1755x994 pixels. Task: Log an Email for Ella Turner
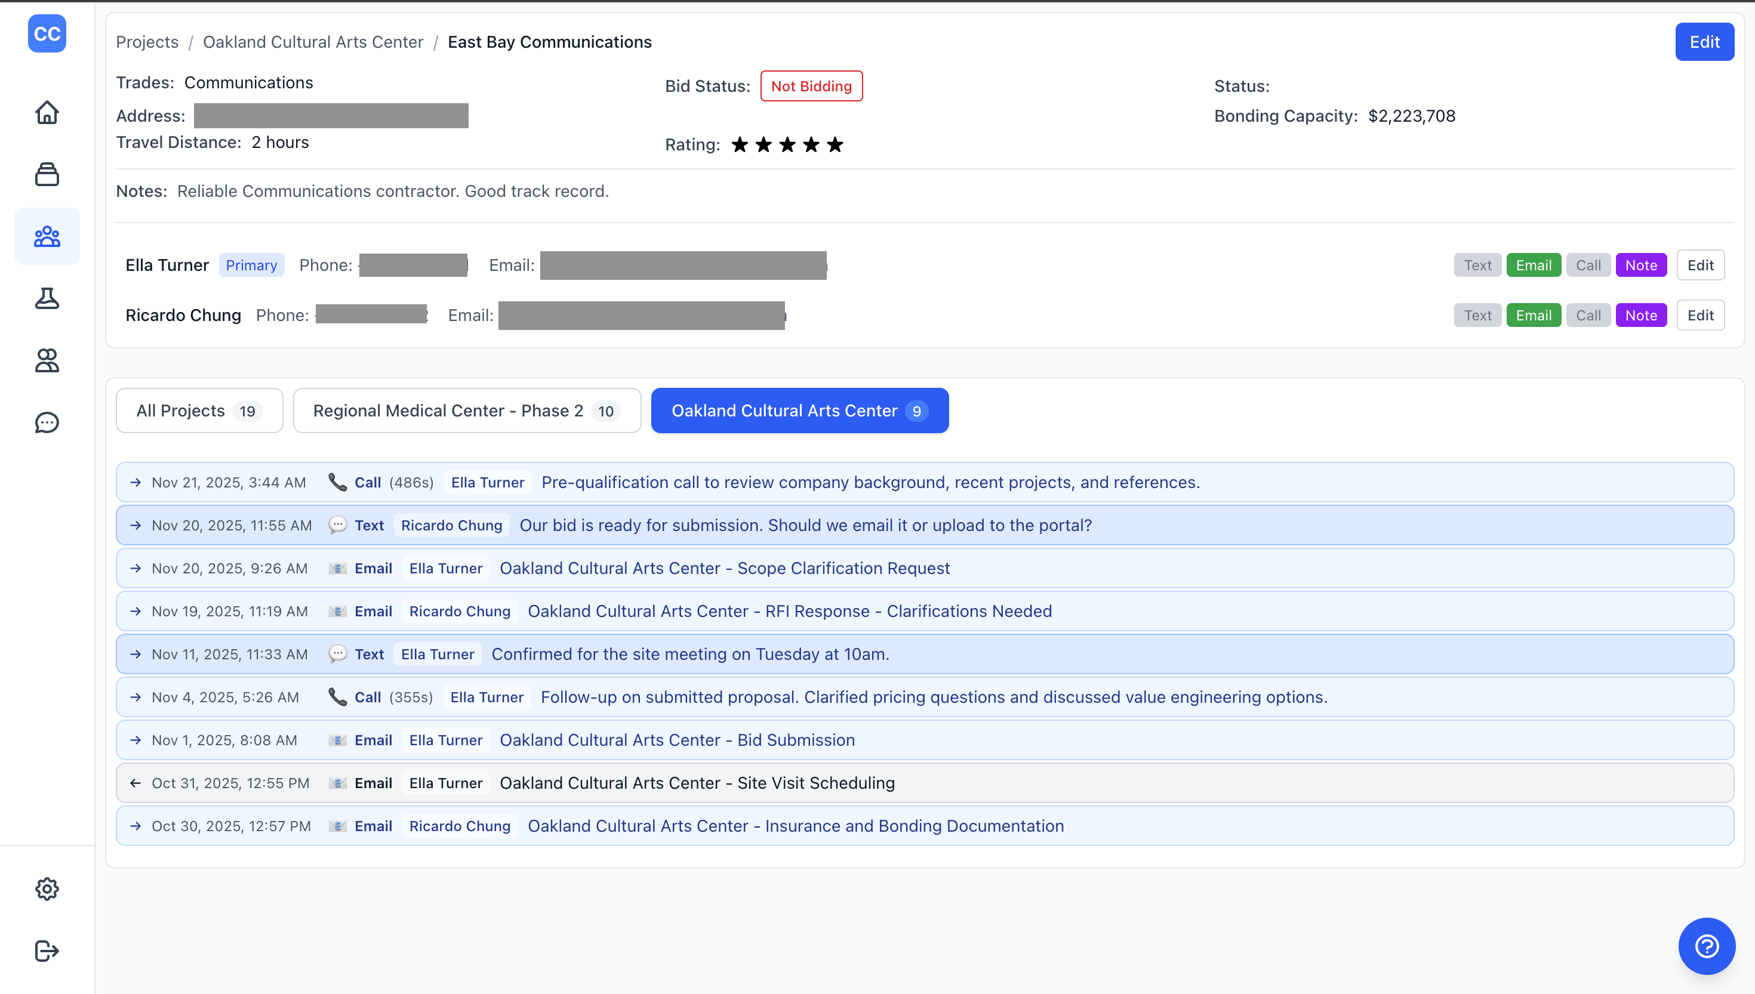1533,265
